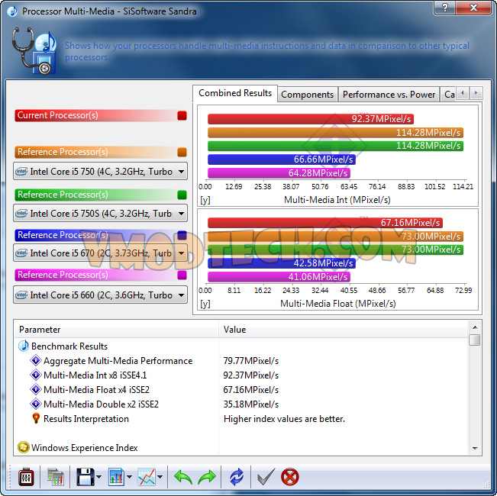
Task: Click the computer comparison chart icon
Action: pos(56,477)
